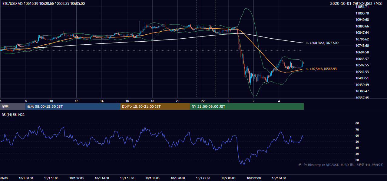This screenshot has height=181, width=387.
Task: Click price axis value 10490.51
Action: pyautogui.click(x=362, y=78)
